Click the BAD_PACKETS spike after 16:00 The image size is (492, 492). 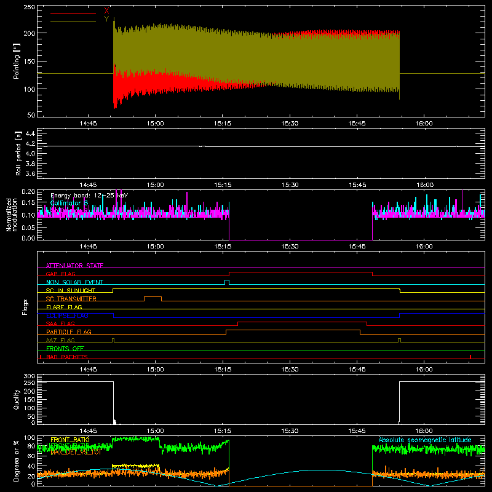(470, 357)
